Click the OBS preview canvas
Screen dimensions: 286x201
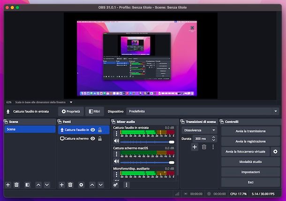pyautogui.click(x=141, y=56)
